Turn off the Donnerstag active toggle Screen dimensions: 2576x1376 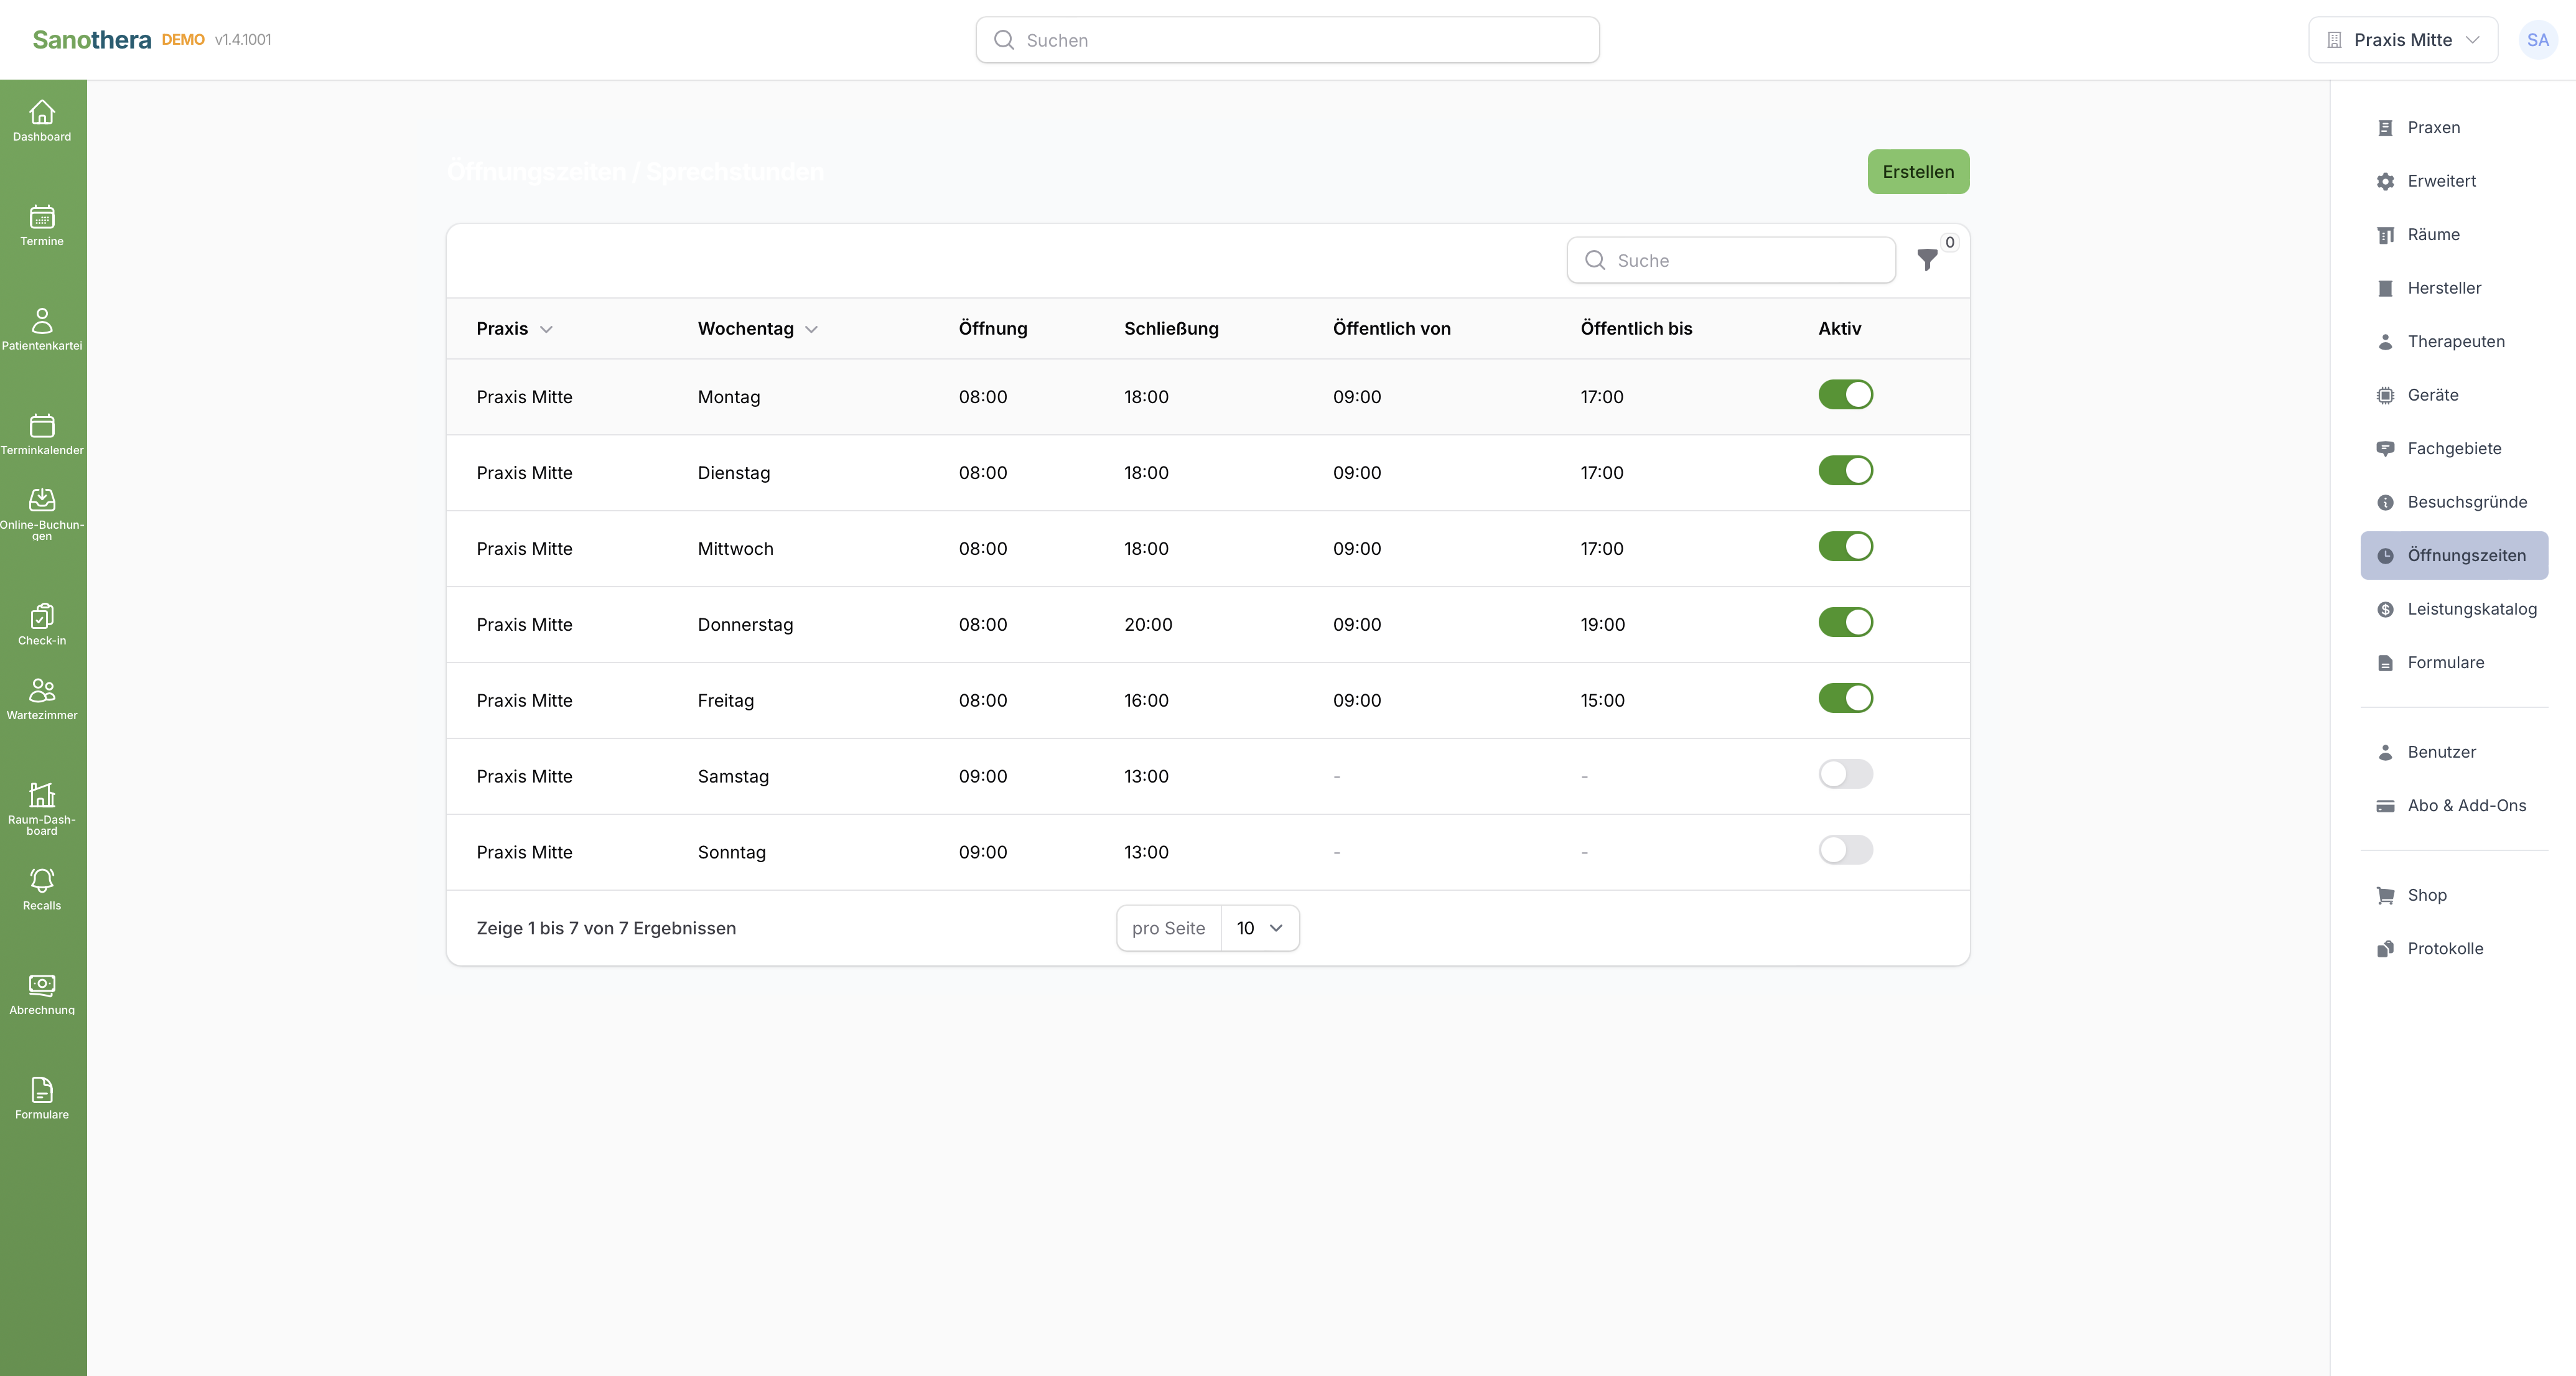[1845, 622]
